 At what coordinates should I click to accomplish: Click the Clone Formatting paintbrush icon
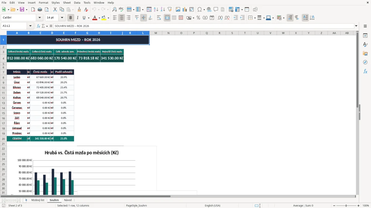79,10
